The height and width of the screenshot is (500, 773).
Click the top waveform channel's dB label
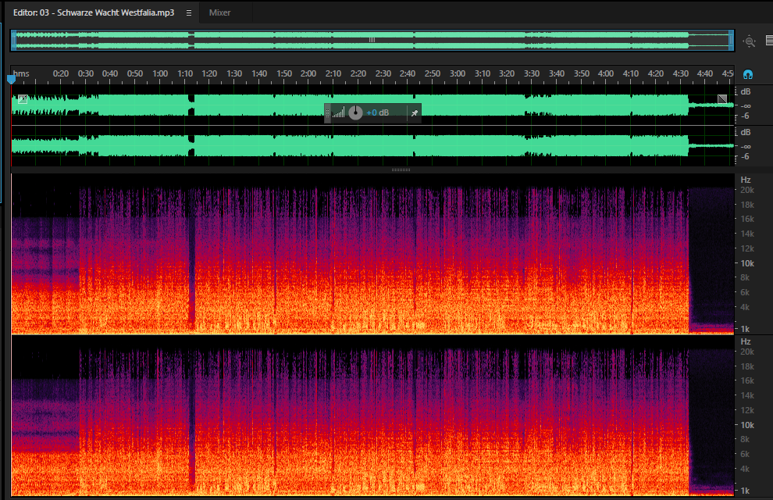(x=746, y=91)
